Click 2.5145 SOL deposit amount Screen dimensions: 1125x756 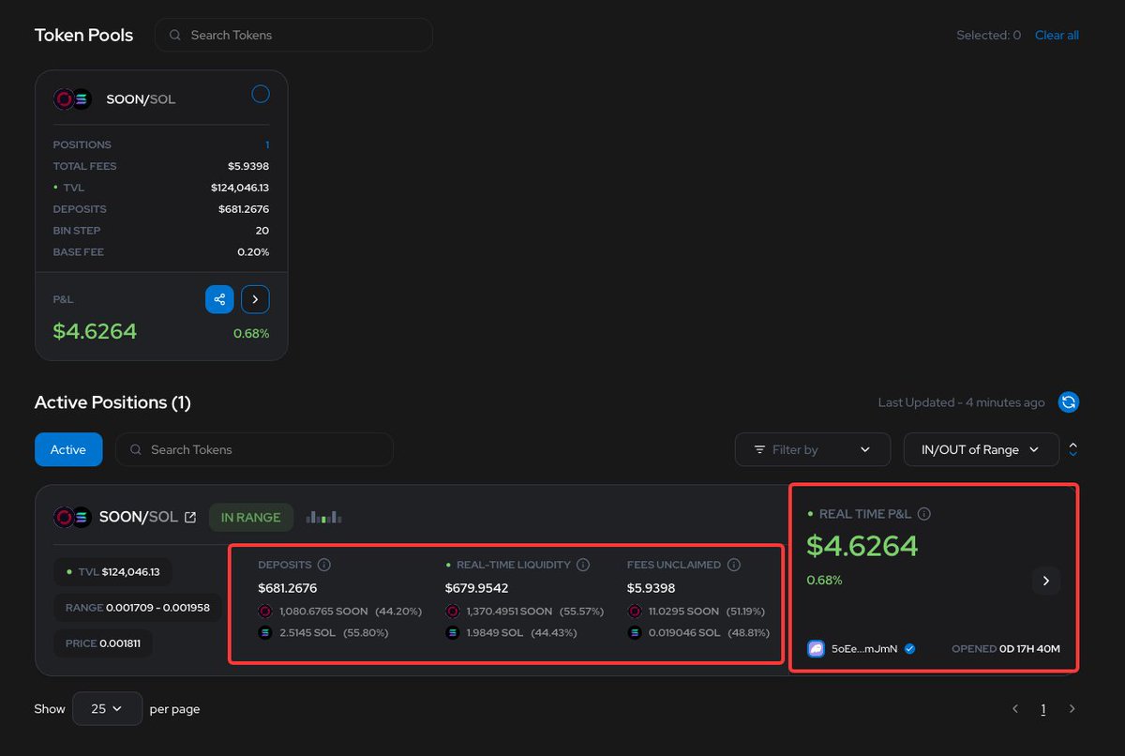pyautogui.click(x=307, y=633)
